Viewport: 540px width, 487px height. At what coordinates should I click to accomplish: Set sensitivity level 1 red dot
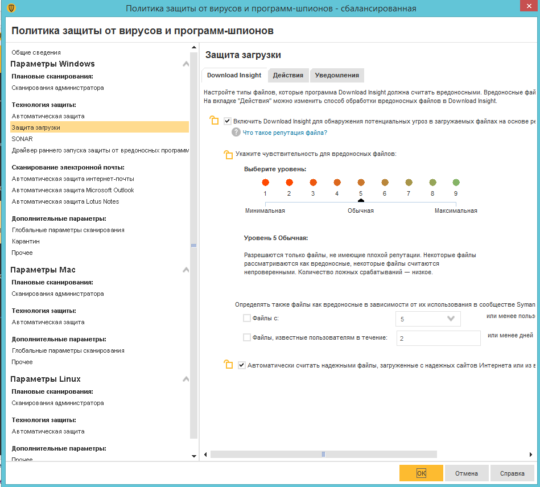[x=265, y=182]
